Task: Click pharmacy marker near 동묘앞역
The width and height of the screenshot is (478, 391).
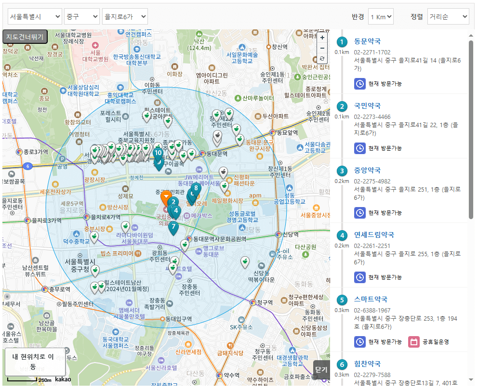Action: (x=240, y=140)
